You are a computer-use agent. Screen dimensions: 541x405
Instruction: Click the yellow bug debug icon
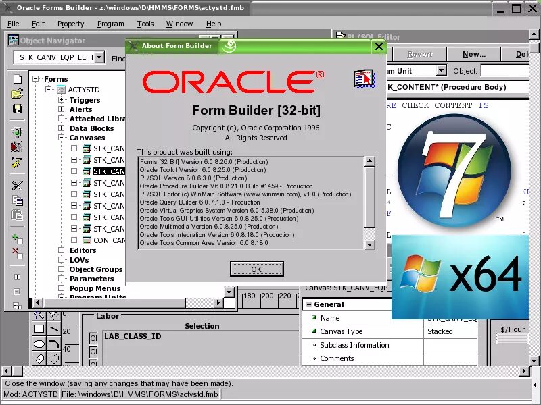(x=17, y=162)
